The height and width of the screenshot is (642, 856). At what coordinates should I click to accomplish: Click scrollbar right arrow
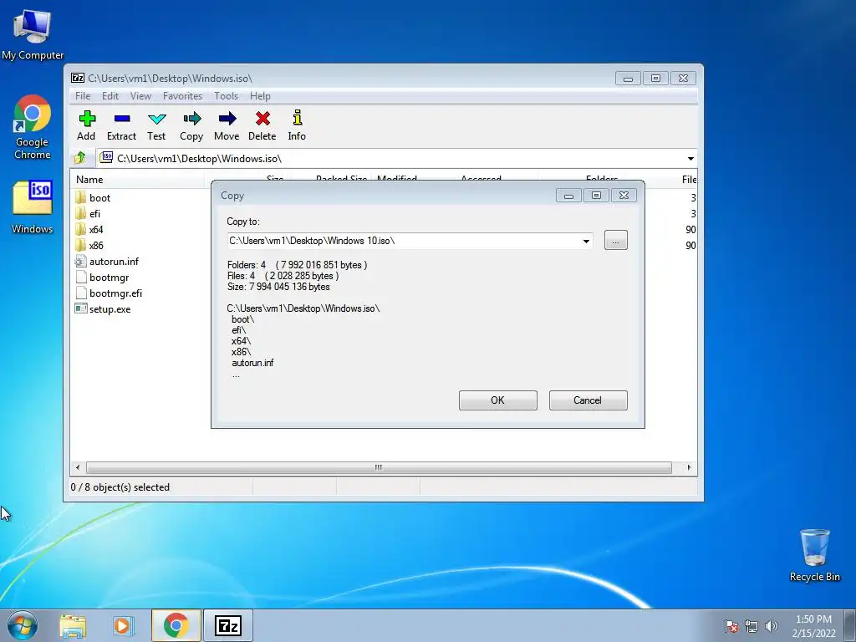tap(689, 468)
